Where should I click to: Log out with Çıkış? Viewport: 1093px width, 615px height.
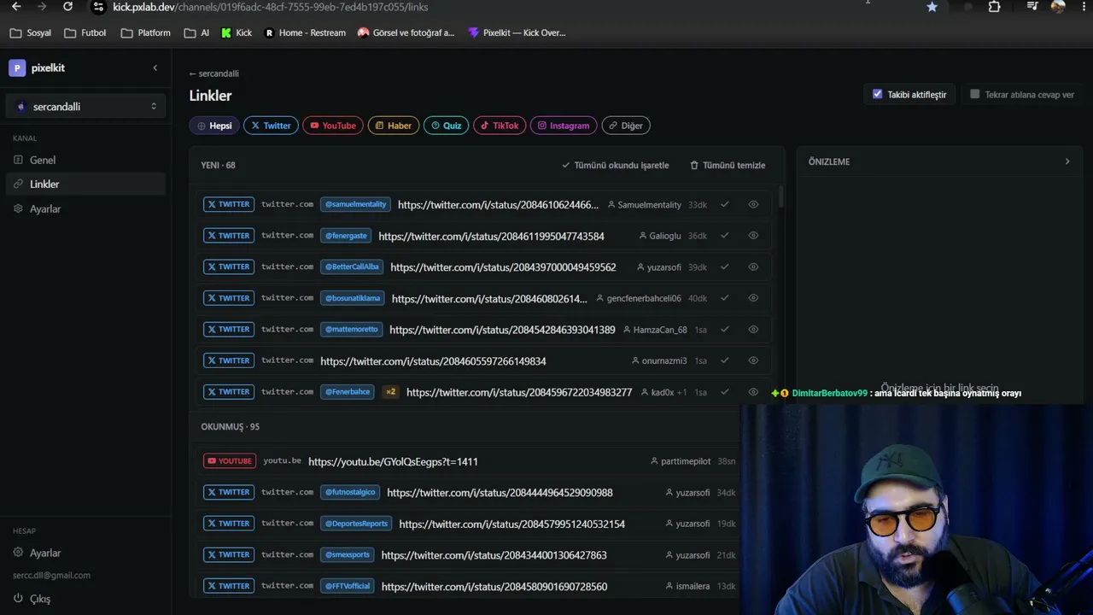pyautogui.click(x=32, y=599)
